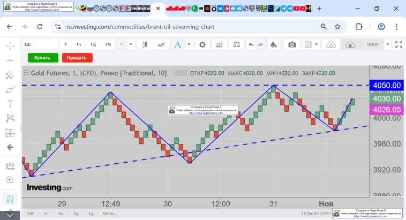Viewport: 406px width, 220px height.
Task: Select the 1ч hourly interval
Action: click(78, 44)
